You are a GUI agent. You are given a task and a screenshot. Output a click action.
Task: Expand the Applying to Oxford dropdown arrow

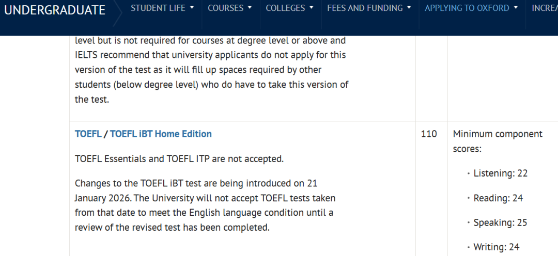(x=516, y=8)
